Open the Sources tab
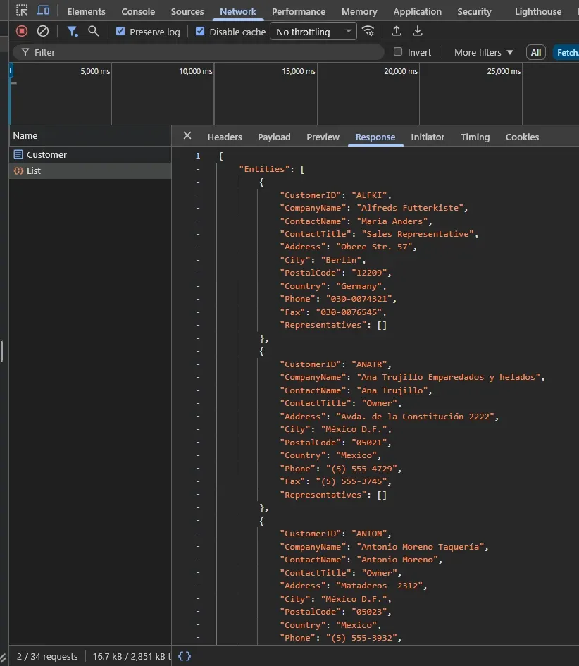Image resolution: width=579 pixels, height=666 pixels. point(187,11)
